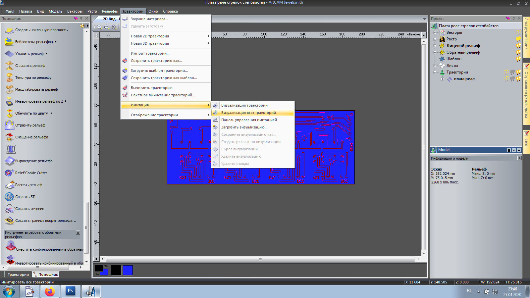Open Firefox from the taskbar
Screen dimensions: 530x298
click(50, 291)
